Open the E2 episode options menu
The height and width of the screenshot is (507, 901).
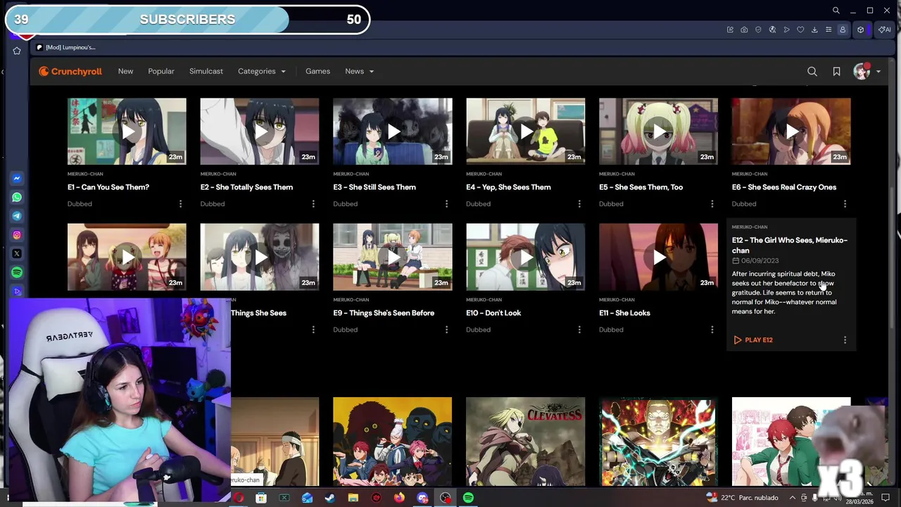[313, 204]
